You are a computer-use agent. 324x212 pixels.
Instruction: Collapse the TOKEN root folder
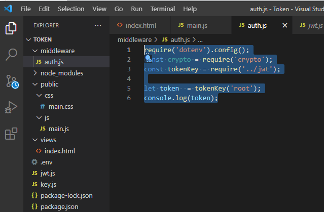click(28, 39)
